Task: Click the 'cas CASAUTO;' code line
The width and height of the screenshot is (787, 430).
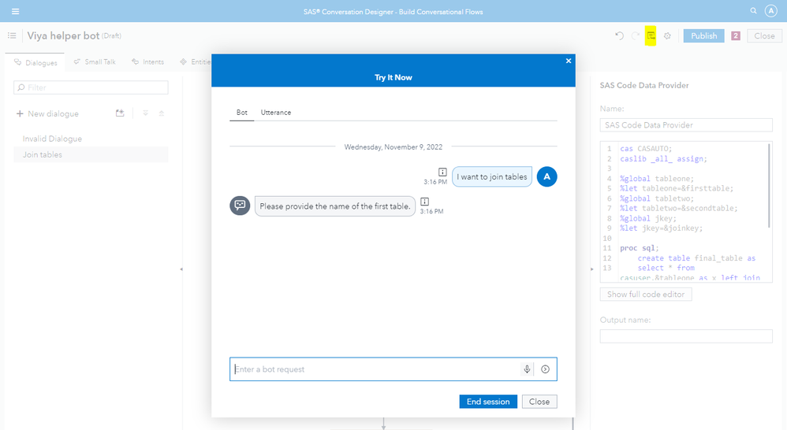Action: (646, 148)
